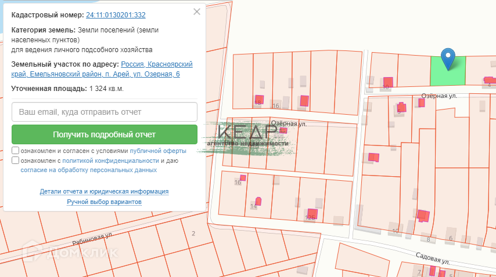
Task: Open 'Детали отчета и юридическая информация' link
Action: [104, 191]
